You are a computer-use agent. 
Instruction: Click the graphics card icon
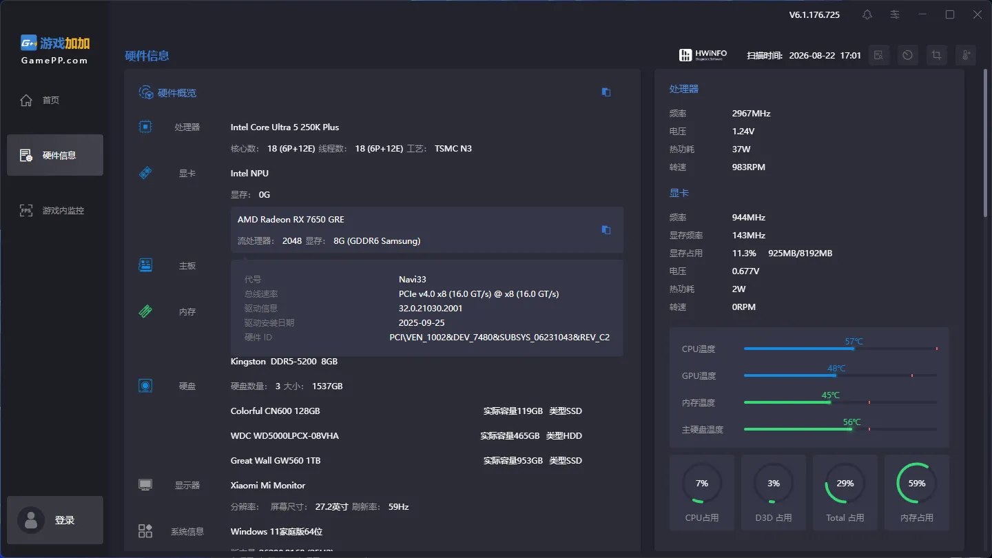click(x=145, y=173)
